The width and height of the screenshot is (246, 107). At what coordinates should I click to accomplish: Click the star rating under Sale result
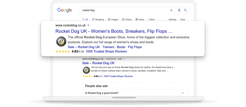[87, 76]
